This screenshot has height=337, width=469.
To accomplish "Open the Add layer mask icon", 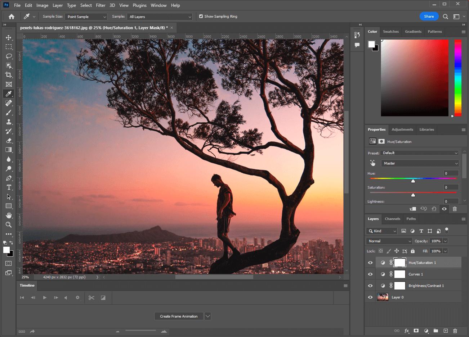I will (x=416, y=331).
